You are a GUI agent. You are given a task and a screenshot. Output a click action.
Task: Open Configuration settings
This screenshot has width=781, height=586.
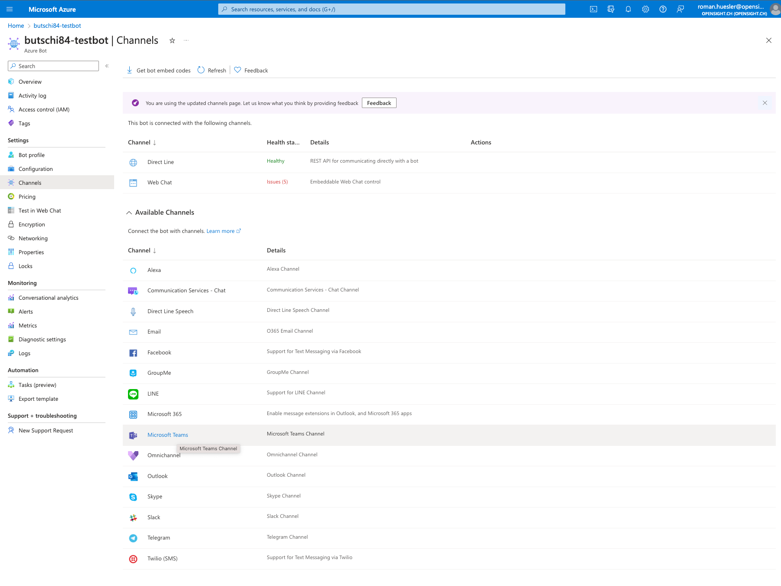tap(36, 169)
